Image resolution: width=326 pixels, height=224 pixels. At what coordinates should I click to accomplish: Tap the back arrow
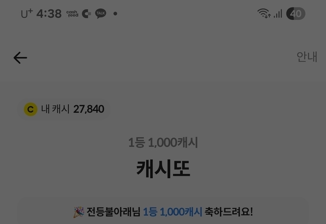point(20,58)
